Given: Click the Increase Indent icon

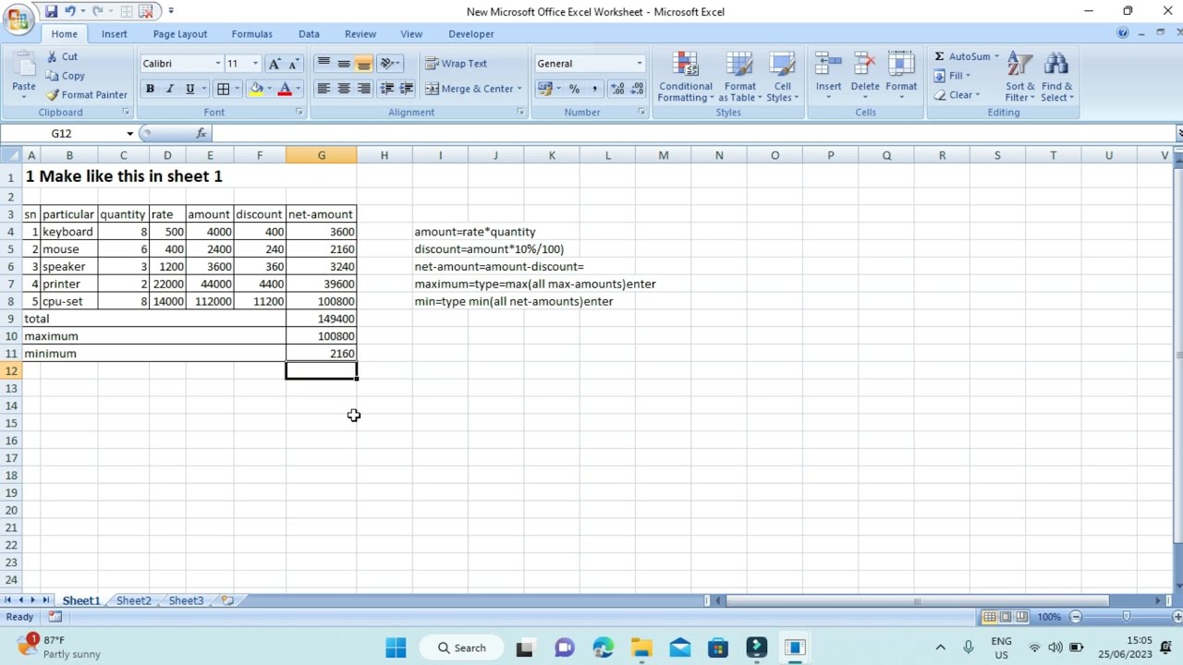Looking at the screenshot, I should pos(406,89).
